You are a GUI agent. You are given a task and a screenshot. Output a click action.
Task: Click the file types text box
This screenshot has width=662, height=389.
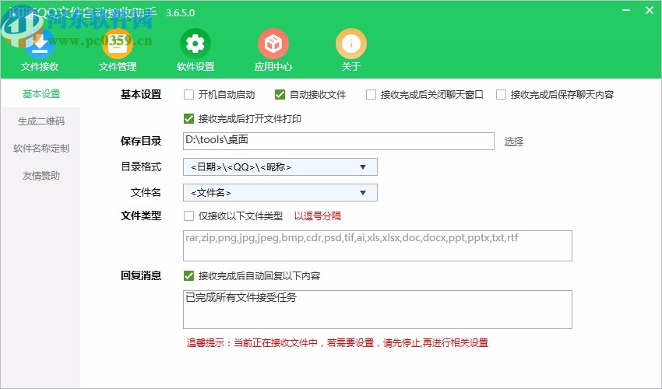tap(378, 246)
